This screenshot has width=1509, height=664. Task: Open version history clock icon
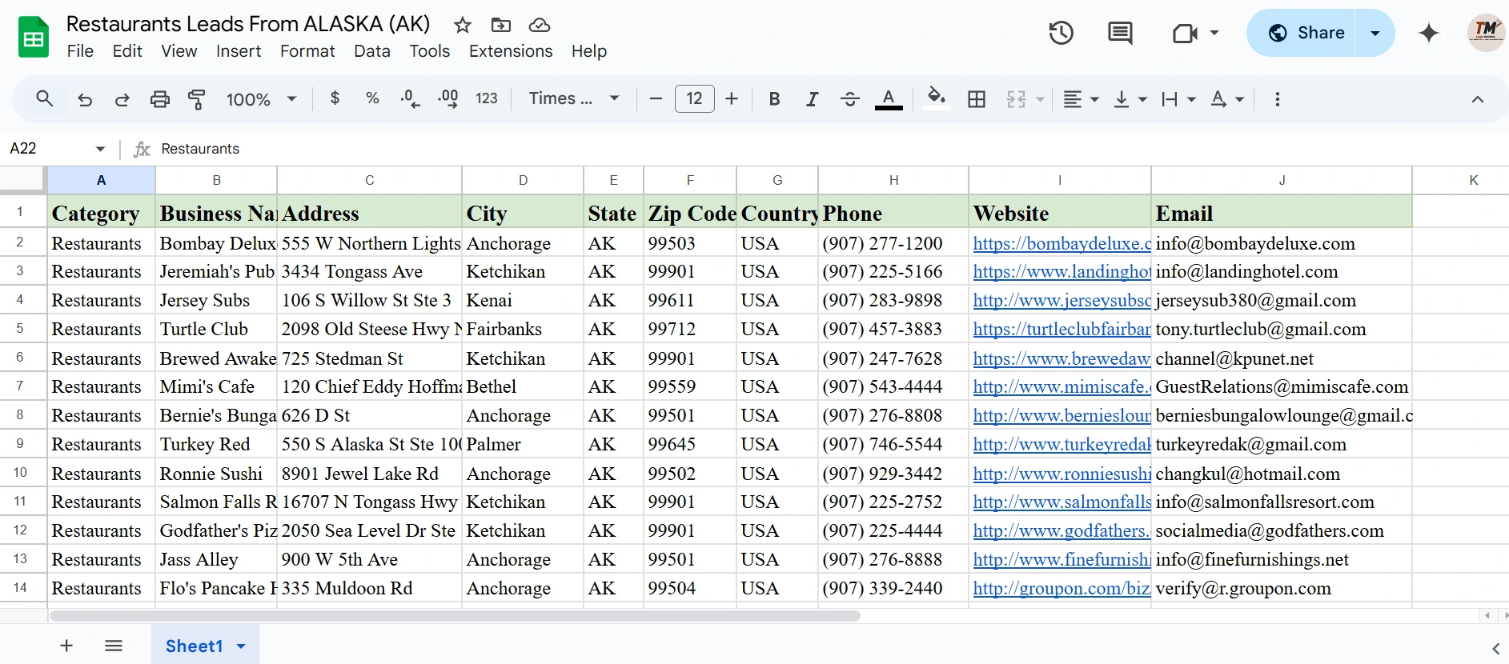tap(1062, 33)
